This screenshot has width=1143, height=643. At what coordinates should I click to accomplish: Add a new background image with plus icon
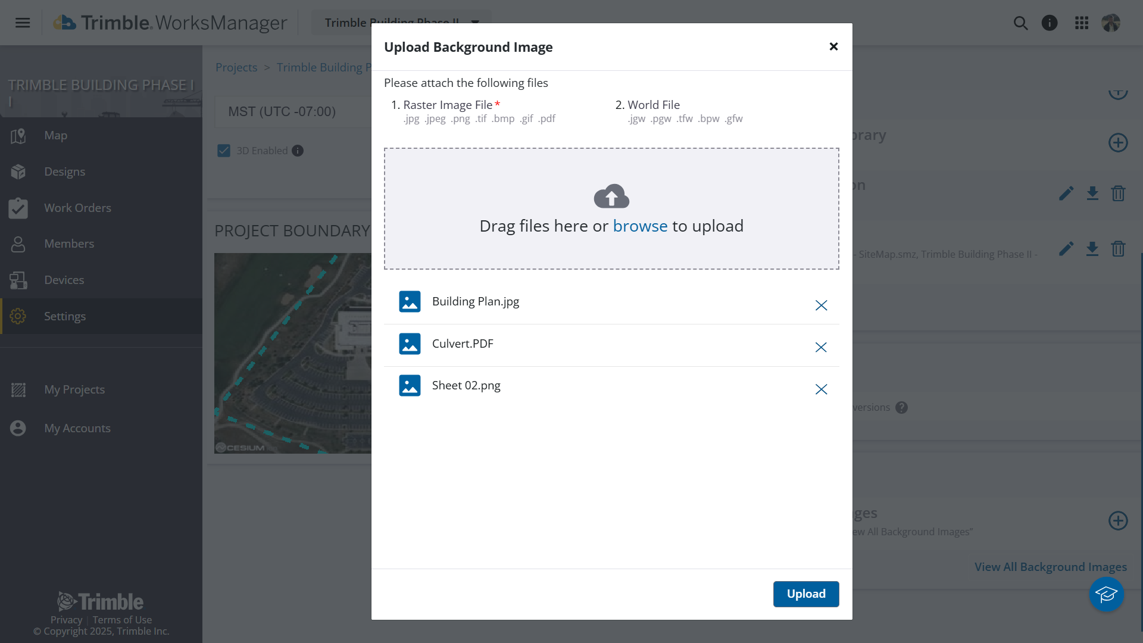click(1118, 520)
